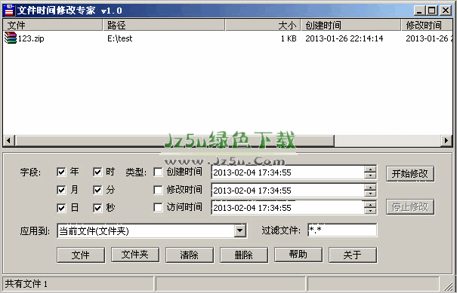Sort by the 路径 column header
The width and height of the screenshot is (457, 293).
(x=164, y=26)
